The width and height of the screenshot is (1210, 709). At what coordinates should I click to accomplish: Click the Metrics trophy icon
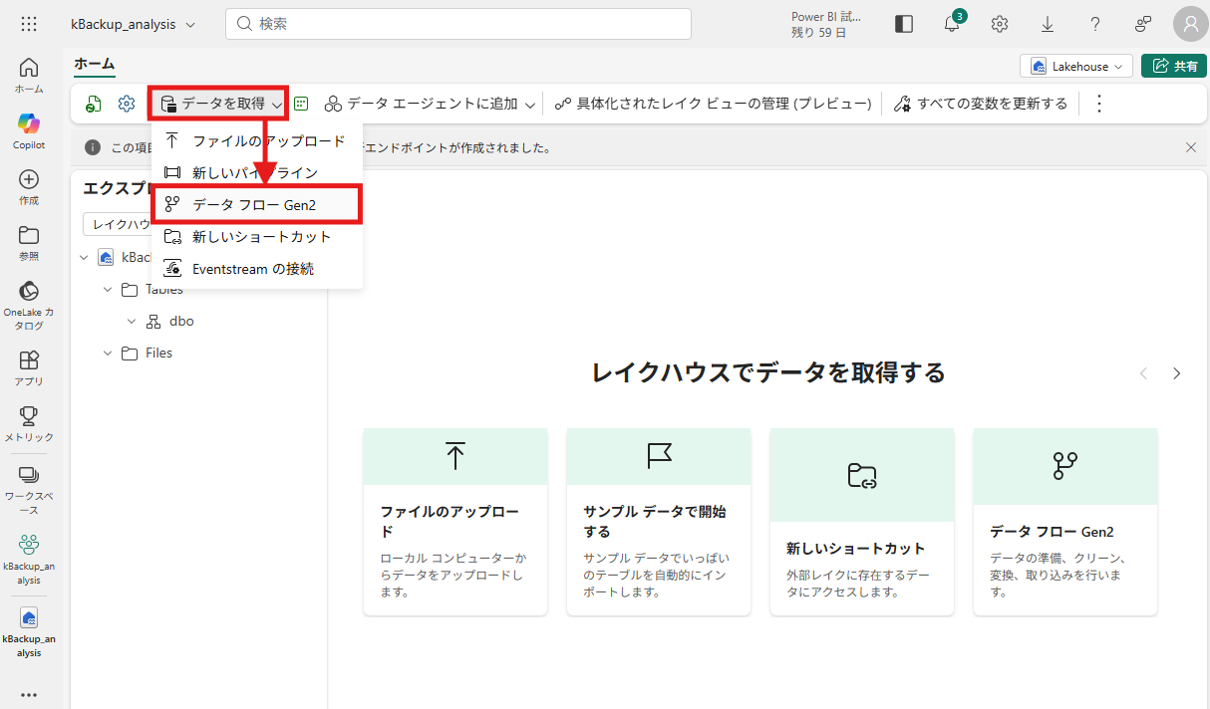click(x=29, y=422)
